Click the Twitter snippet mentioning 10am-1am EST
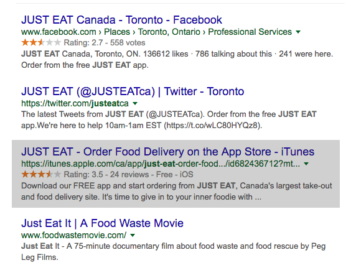This screenshot has width=356, height=278. 169,120
